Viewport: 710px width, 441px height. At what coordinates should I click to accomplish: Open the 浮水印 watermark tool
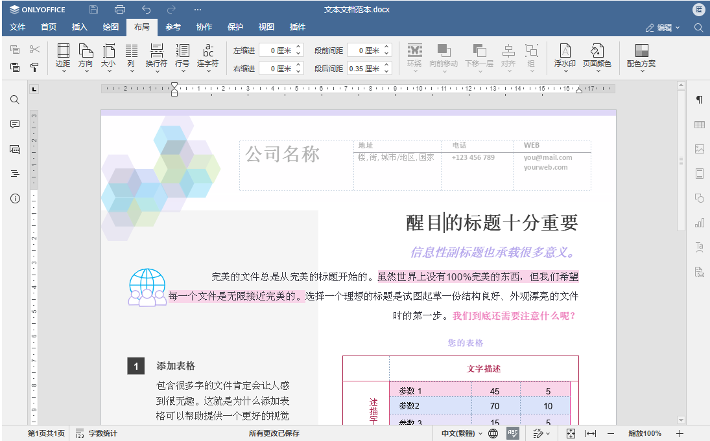click(565, 58)
